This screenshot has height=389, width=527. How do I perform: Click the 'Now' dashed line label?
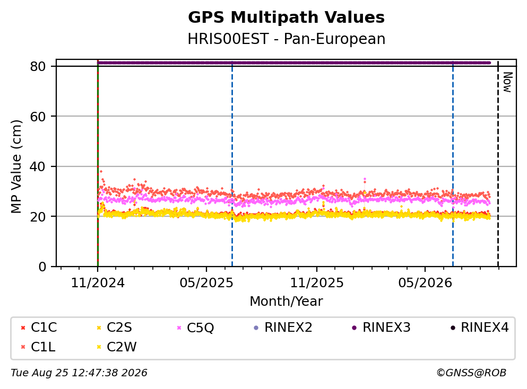[x=507, y=82]
